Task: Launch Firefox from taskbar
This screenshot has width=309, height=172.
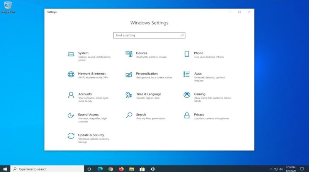Action: 121,169
